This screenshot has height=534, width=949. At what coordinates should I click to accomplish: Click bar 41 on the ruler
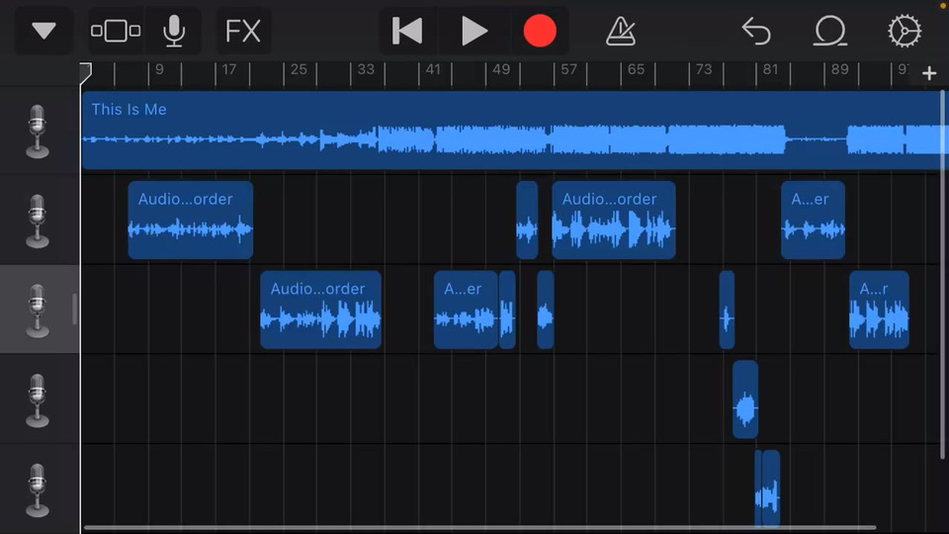pos(433,69)
